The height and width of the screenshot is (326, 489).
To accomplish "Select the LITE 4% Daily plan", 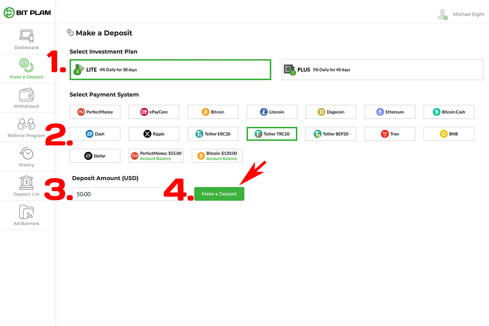I will coord(170,70).
